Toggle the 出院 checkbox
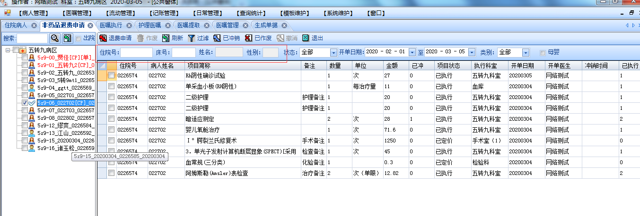This screenshot has width=640, height=216. coord(78,39)
